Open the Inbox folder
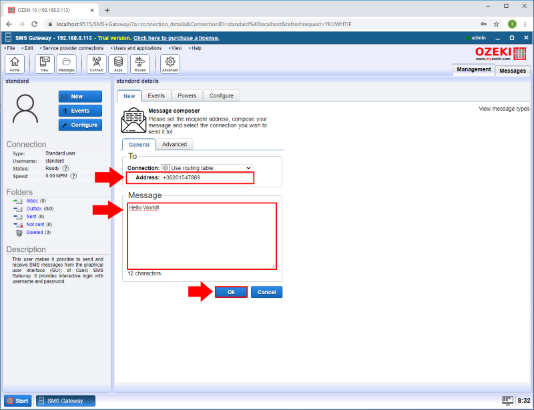Viewport: 534px width, 410px height. 32,201
